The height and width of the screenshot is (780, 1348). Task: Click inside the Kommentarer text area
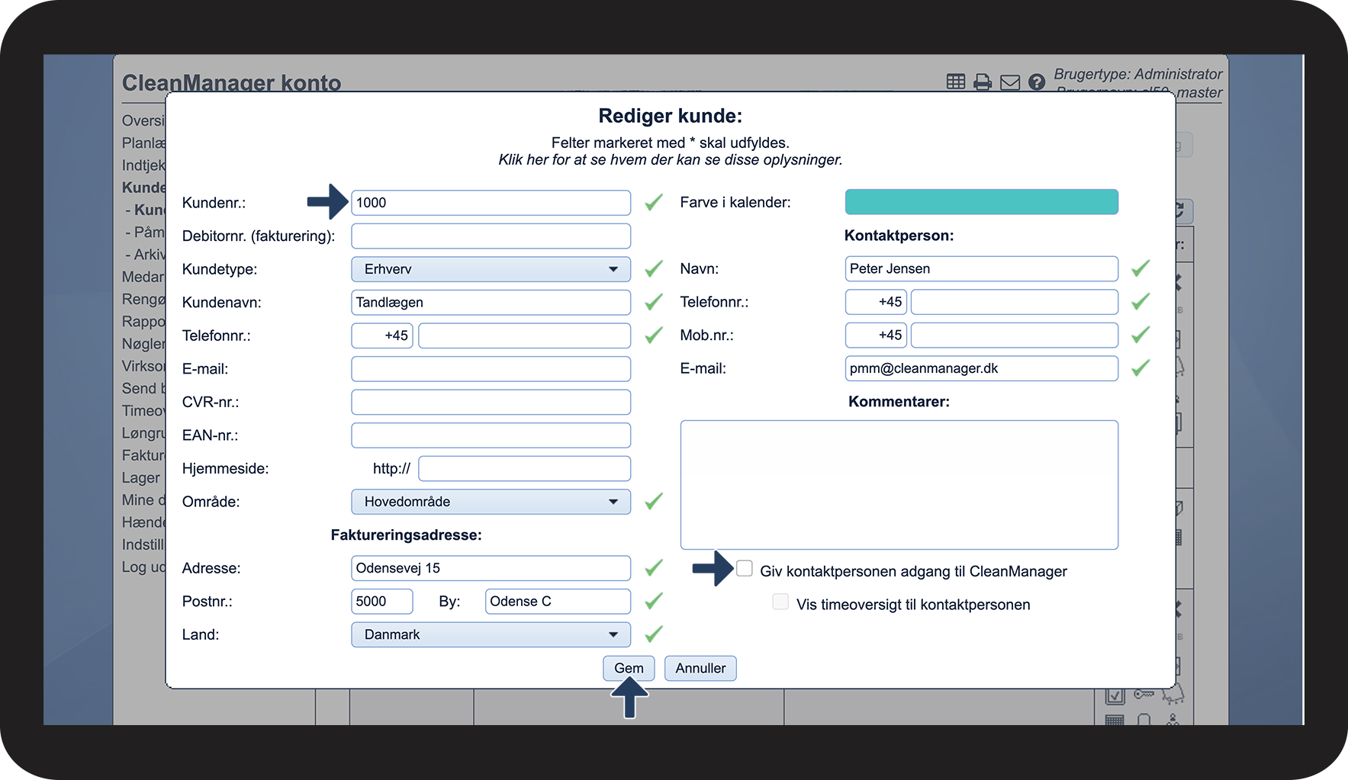pos(899,485)
